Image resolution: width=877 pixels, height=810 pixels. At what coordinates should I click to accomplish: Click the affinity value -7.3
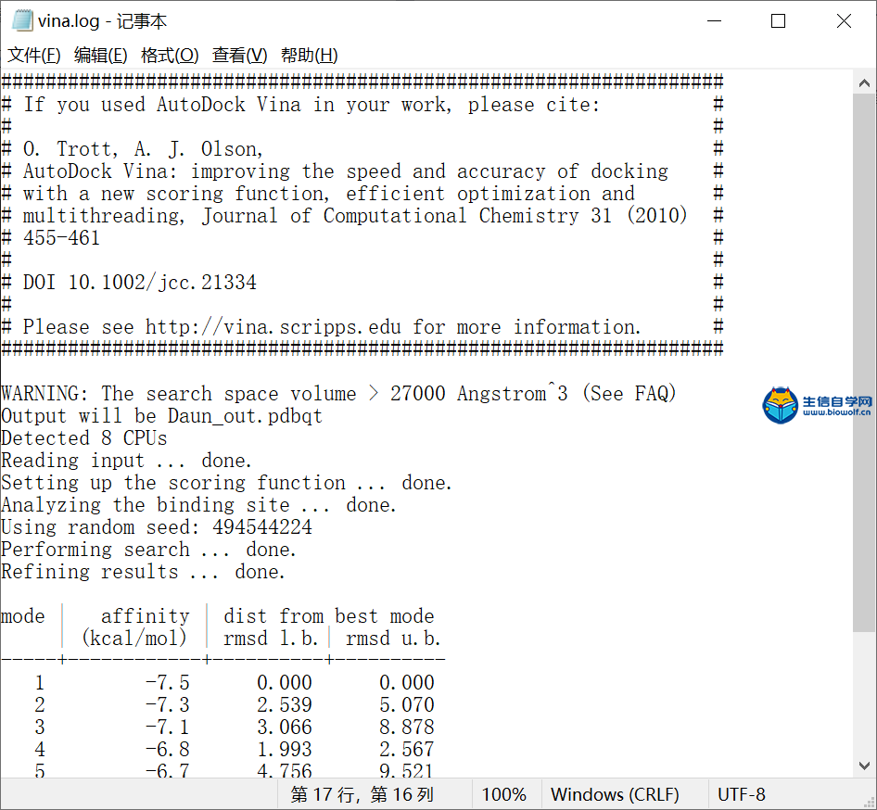[167, 705]
